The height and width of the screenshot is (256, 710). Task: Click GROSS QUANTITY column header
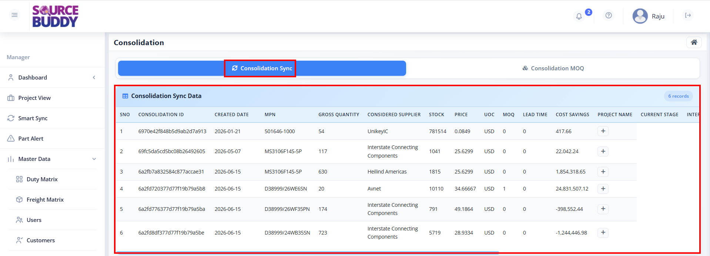339,115
